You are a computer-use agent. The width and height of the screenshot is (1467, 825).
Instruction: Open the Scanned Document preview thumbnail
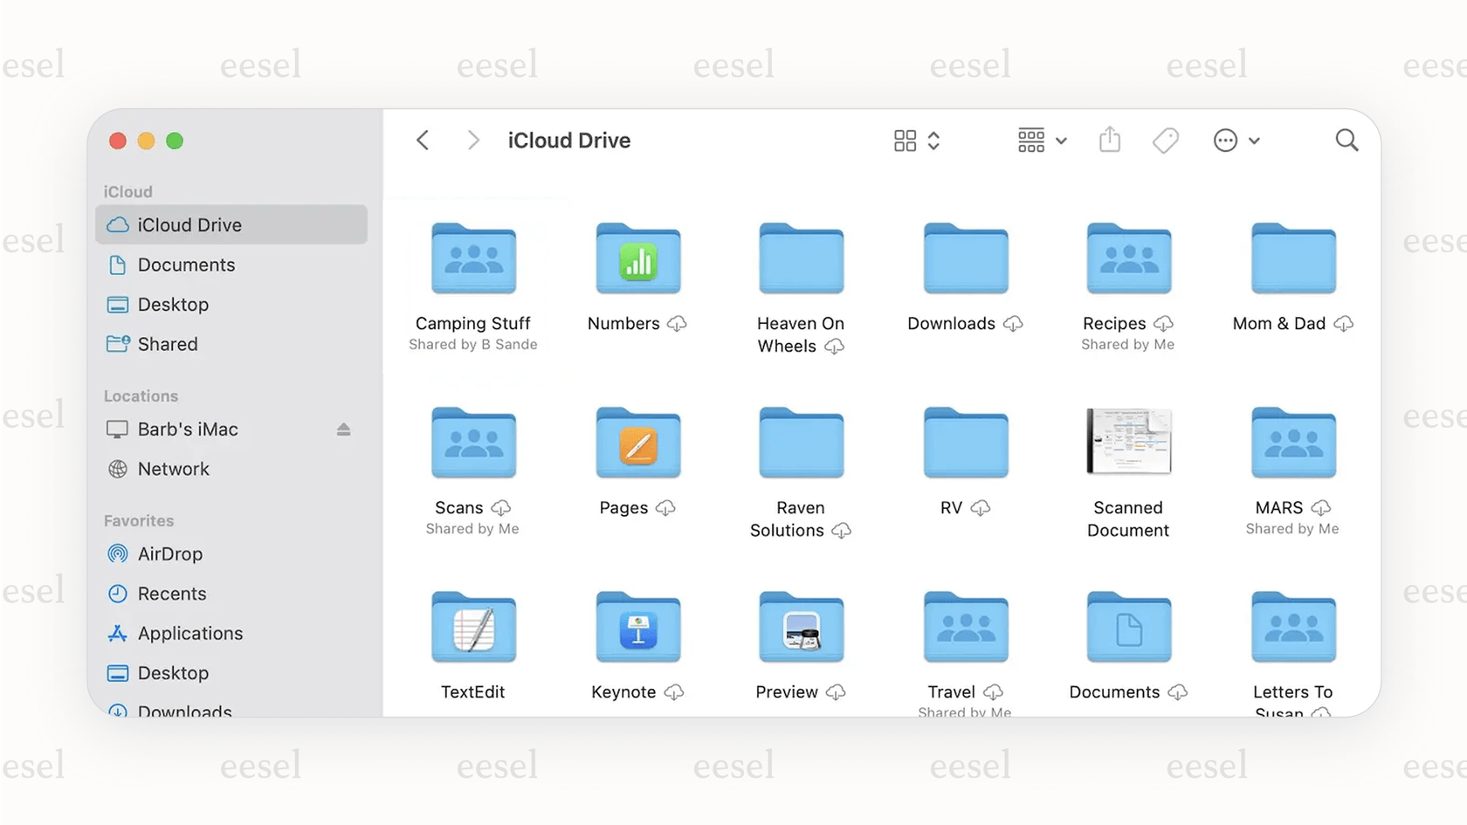pos(1128,443)
